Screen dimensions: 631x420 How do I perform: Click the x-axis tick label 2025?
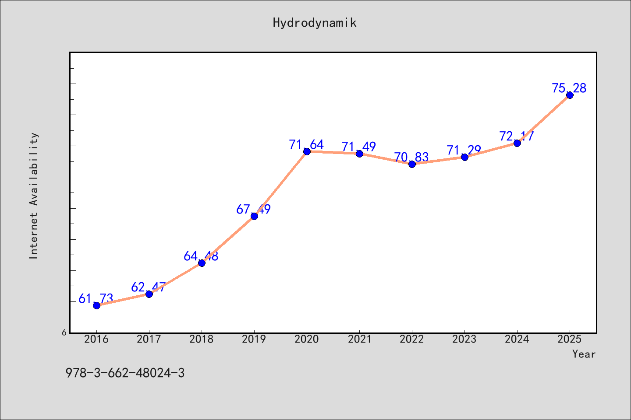pyautogui.click(x=570, y=339)
